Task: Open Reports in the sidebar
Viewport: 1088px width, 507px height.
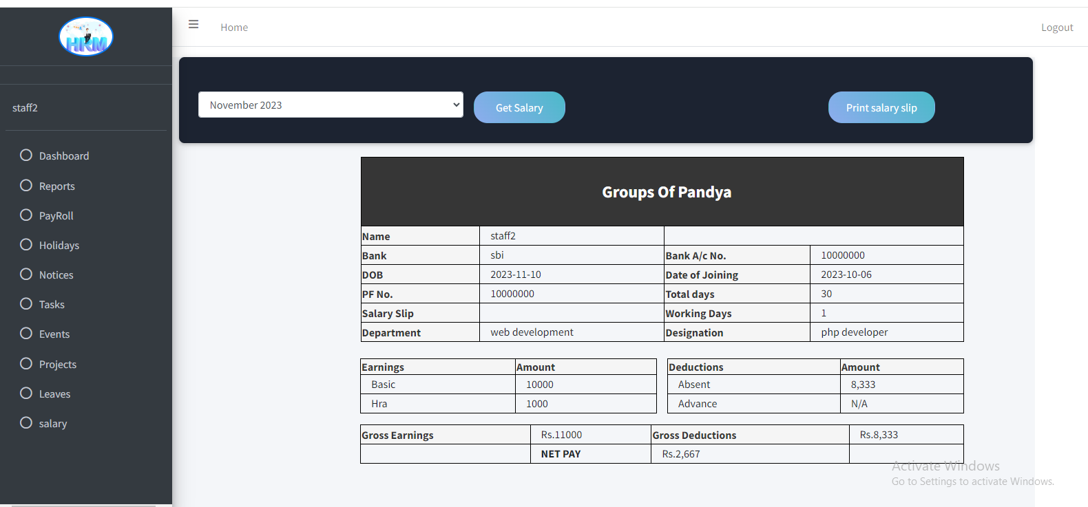Action: click(x=57, y=186)
